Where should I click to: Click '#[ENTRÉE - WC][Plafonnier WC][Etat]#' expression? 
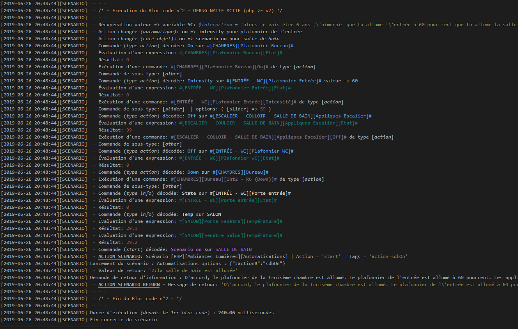(229, 158)
